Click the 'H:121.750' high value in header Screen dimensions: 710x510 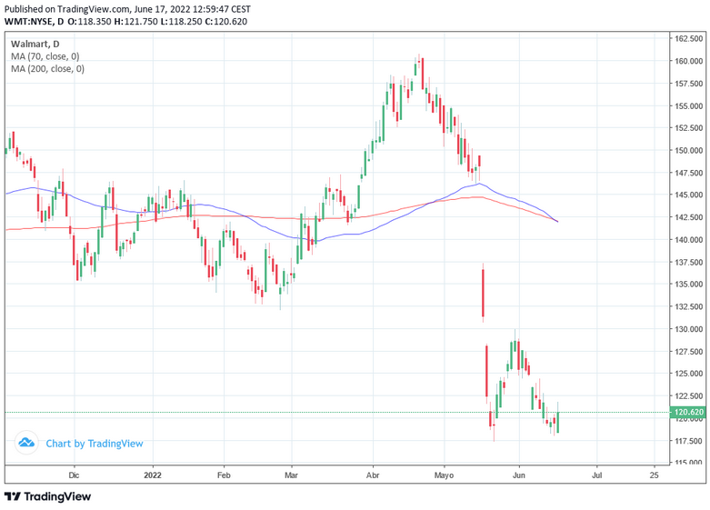(135, 21)
